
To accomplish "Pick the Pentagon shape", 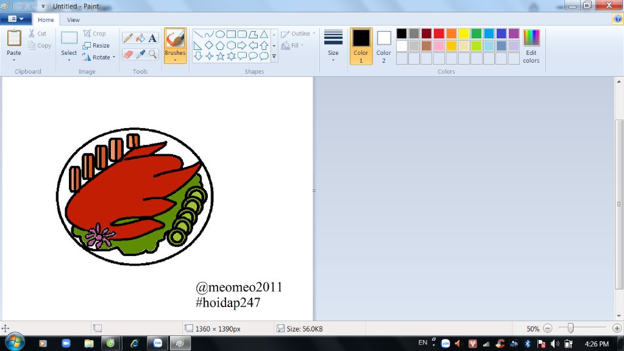I will [x=219, y=45].
